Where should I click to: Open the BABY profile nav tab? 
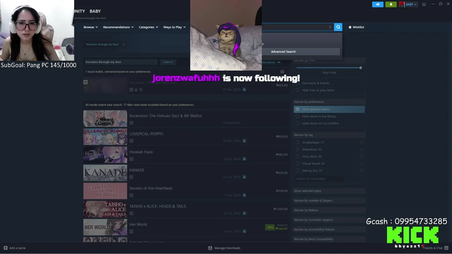[x=95, y=11]
